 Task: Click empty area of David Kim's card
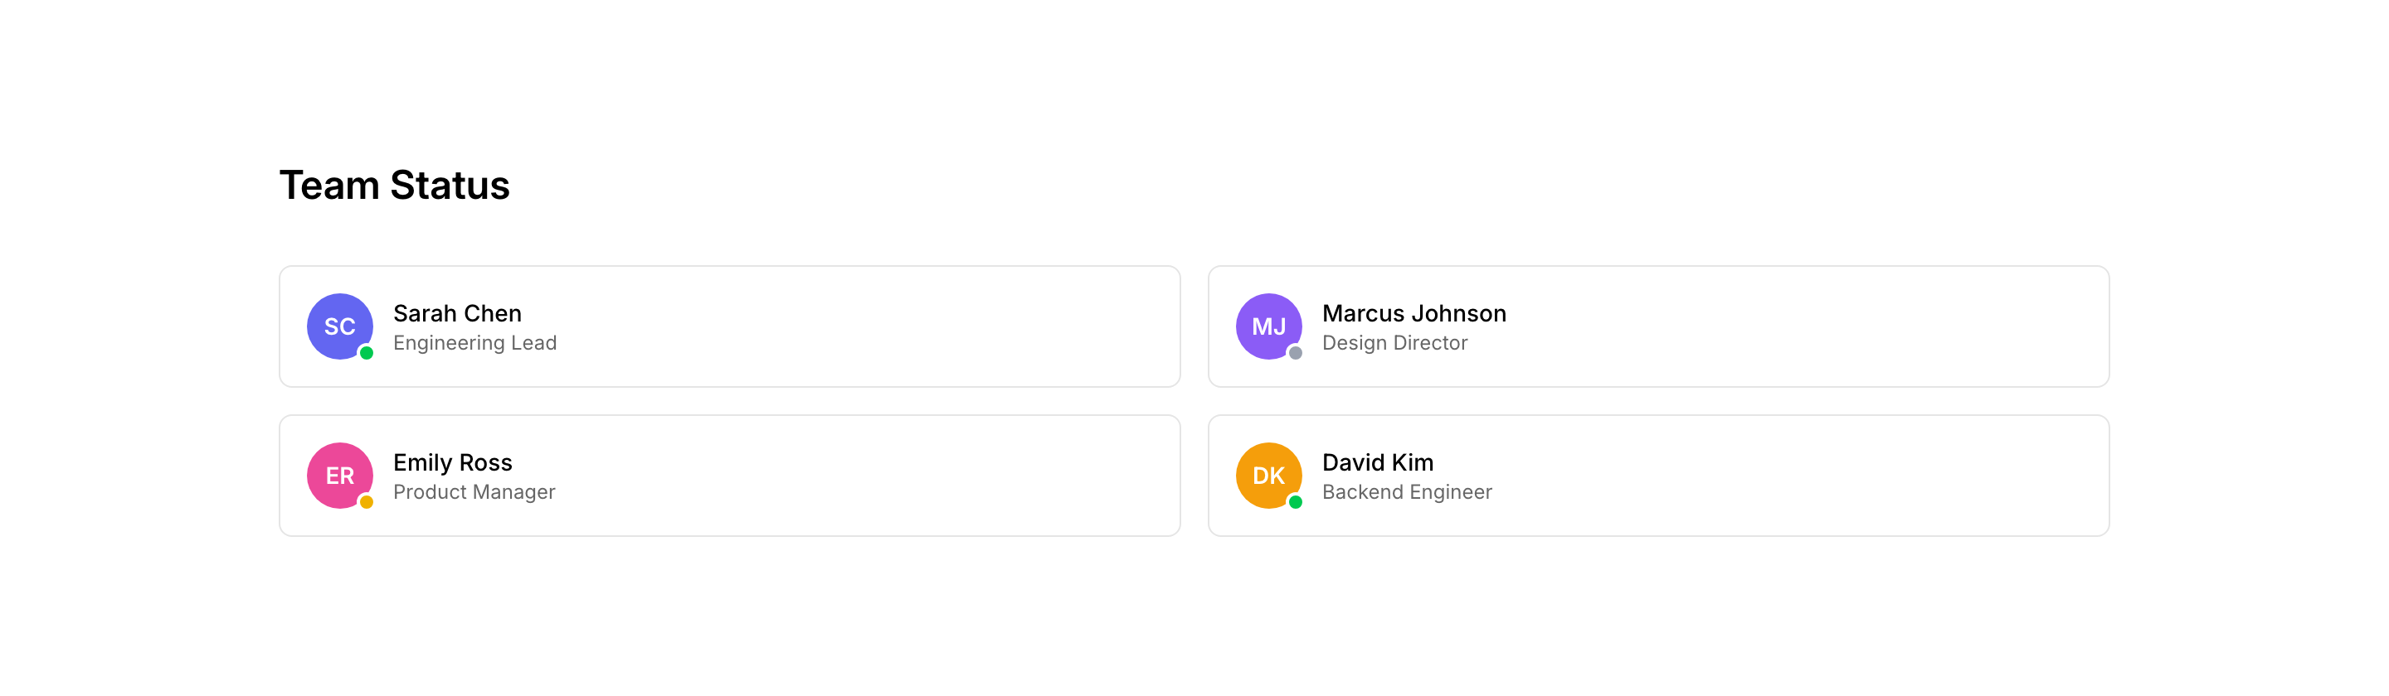1808,476
